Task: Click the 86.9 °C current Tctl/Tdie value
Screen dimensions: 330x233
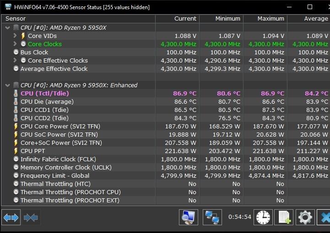Action: (184, 94)
